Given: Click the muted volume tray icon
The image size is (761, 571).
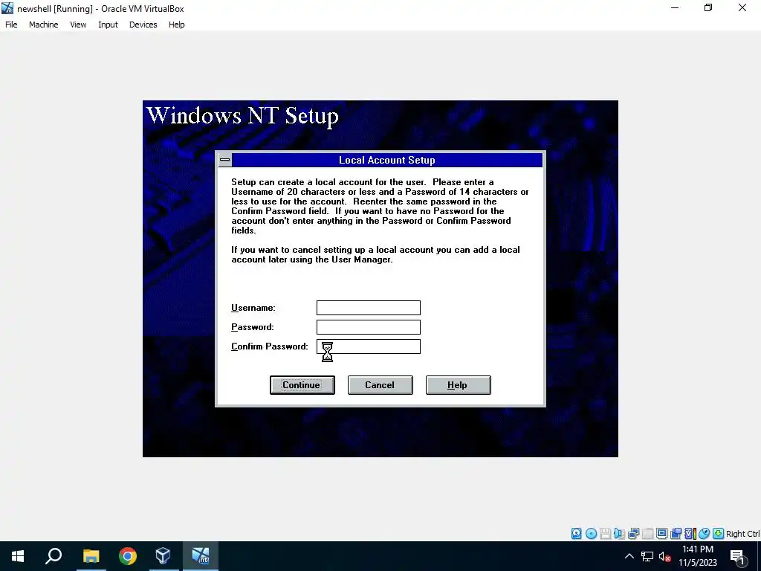Looking at the screenshot, I should tap(665, 556).
